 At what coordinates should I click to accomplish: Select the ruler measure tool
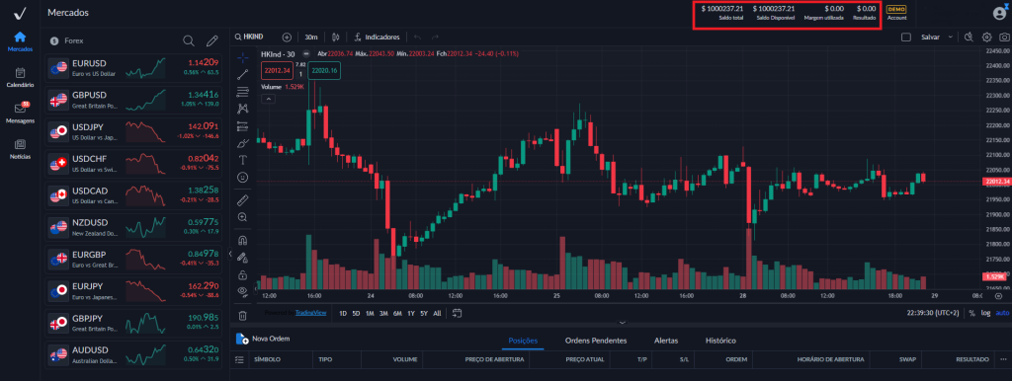[243, 199]
